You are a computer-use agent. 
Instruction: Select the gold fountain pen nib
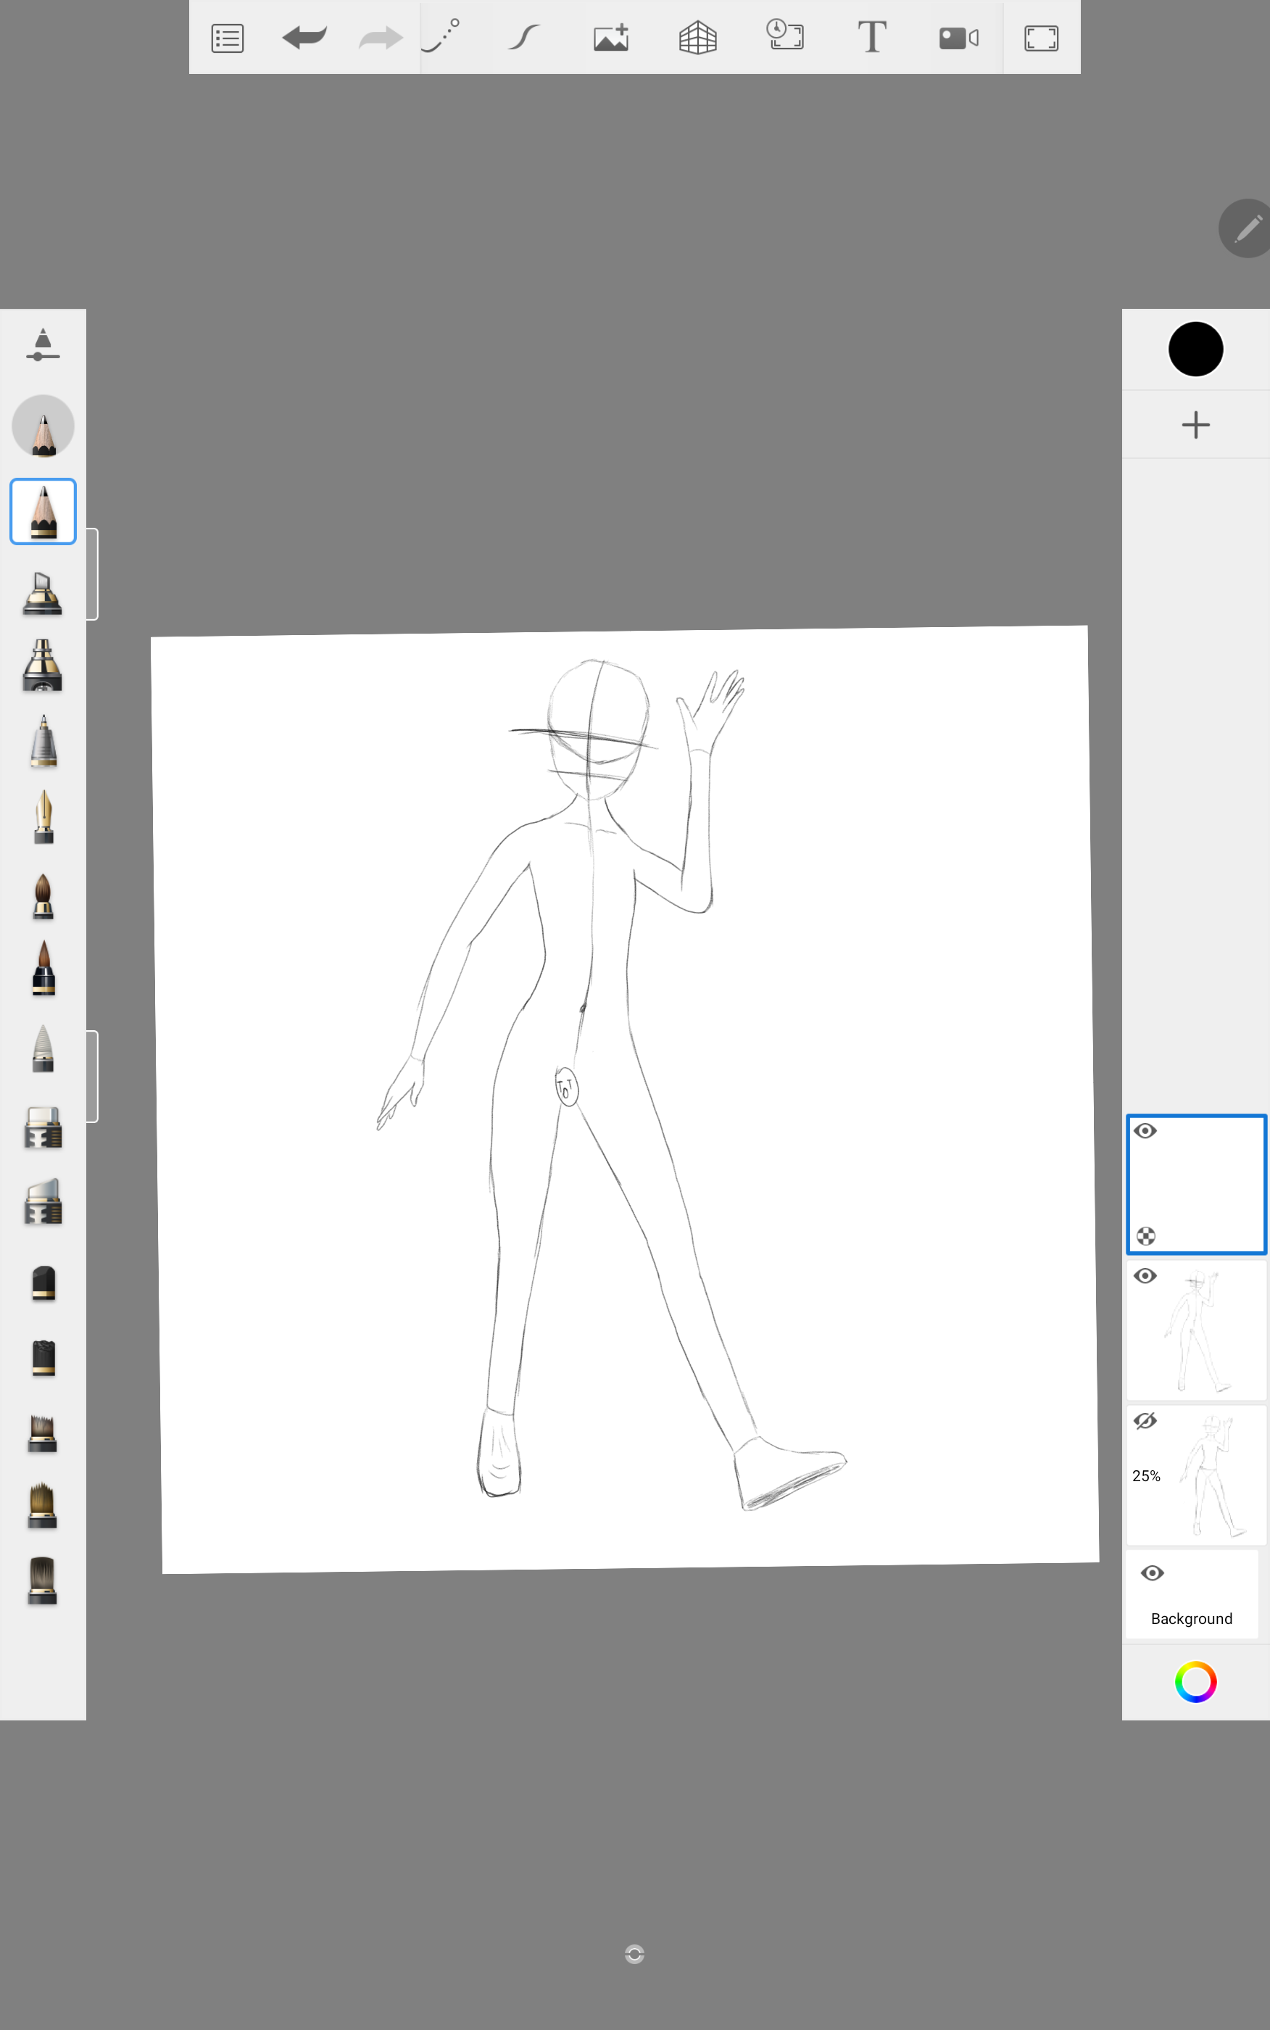[x=43, y=816]
